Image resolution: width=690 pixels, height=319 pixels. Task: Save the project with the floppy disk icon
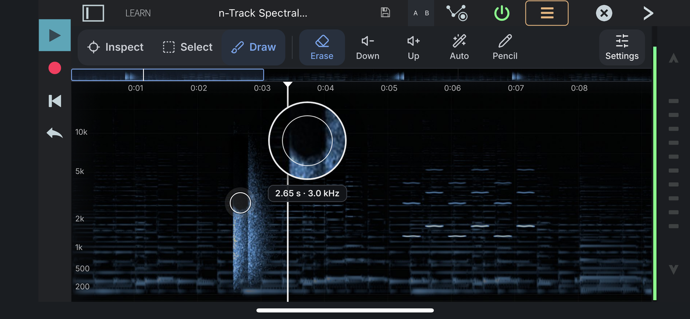click(386, 13)
